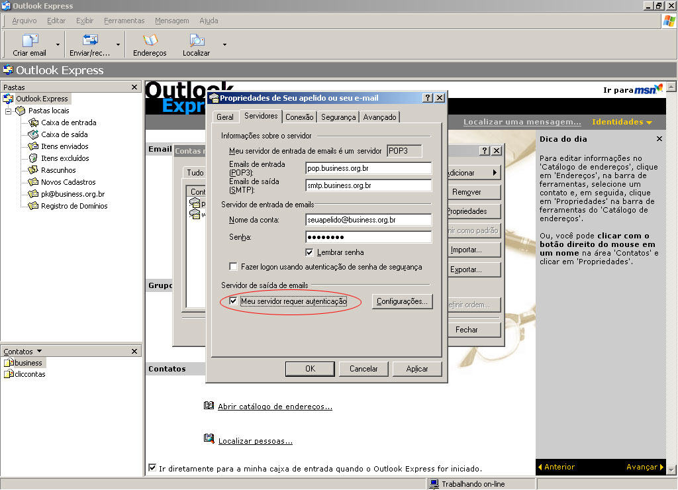Click the OK button
Screen dimensions: 678x490
pyautogui.click(x=310, y=369)
